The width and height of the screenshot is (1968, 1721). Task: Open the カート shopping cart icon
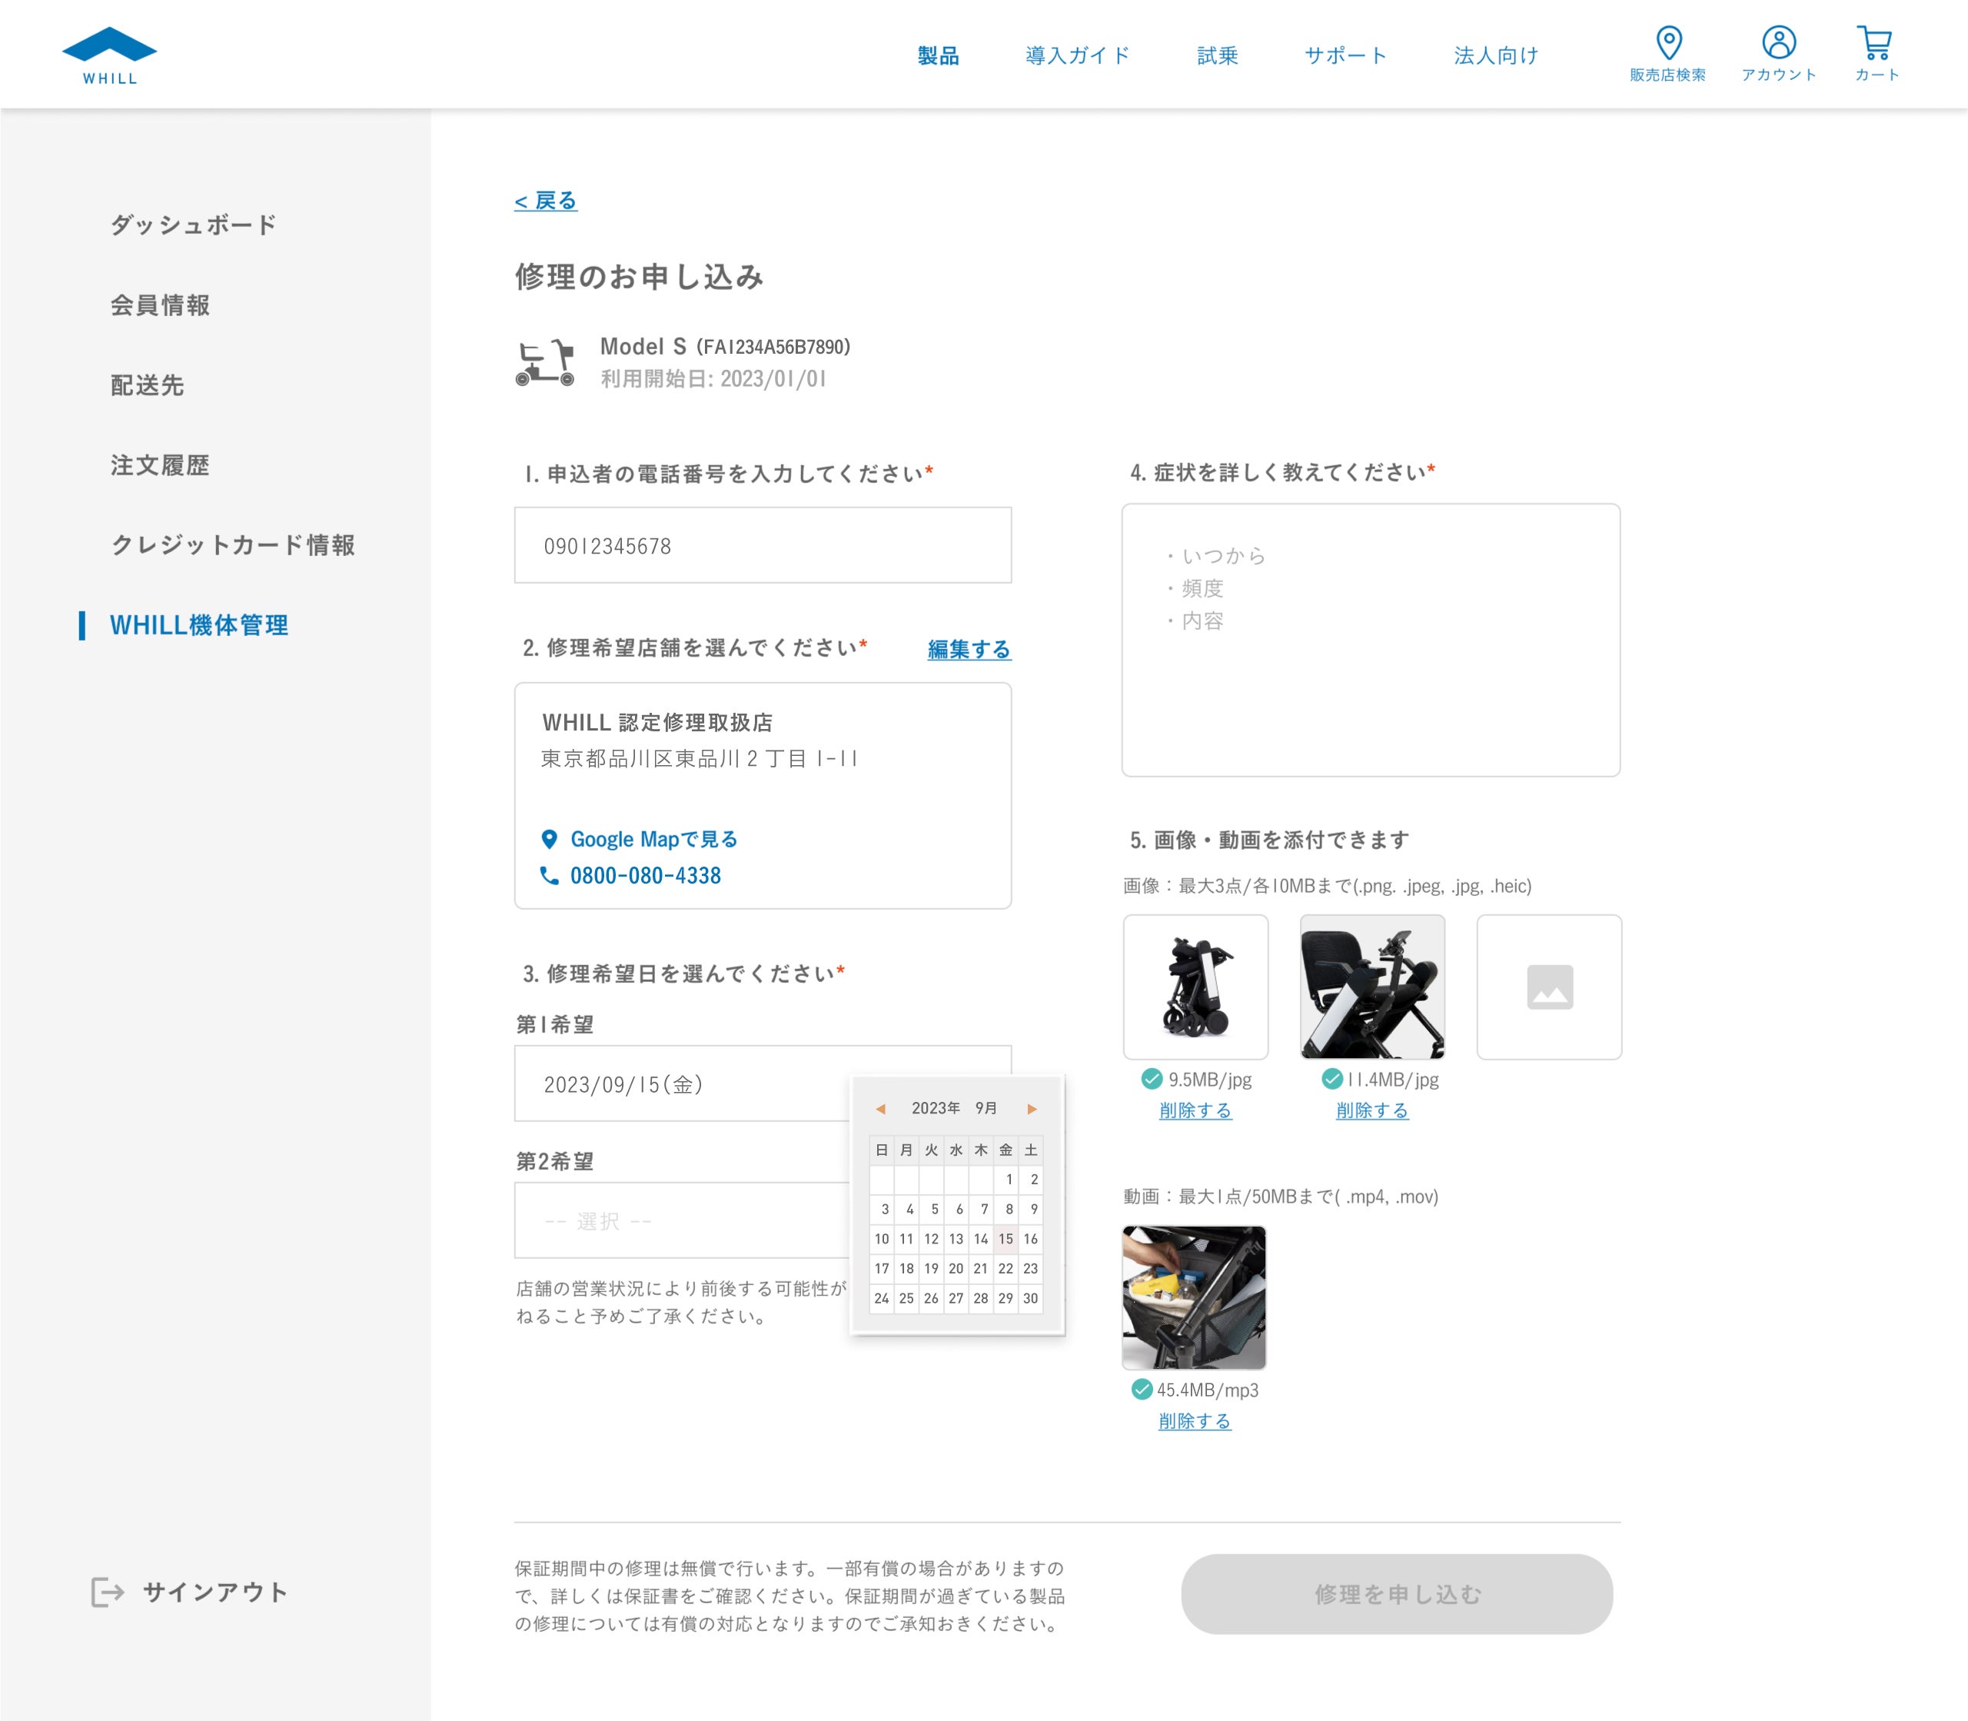[1874, 43]
